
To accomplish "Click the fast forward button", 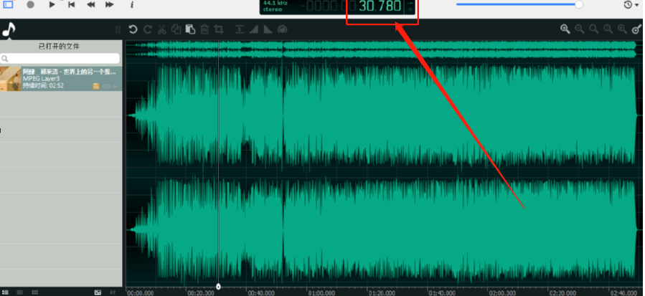I will click(110, 4).
